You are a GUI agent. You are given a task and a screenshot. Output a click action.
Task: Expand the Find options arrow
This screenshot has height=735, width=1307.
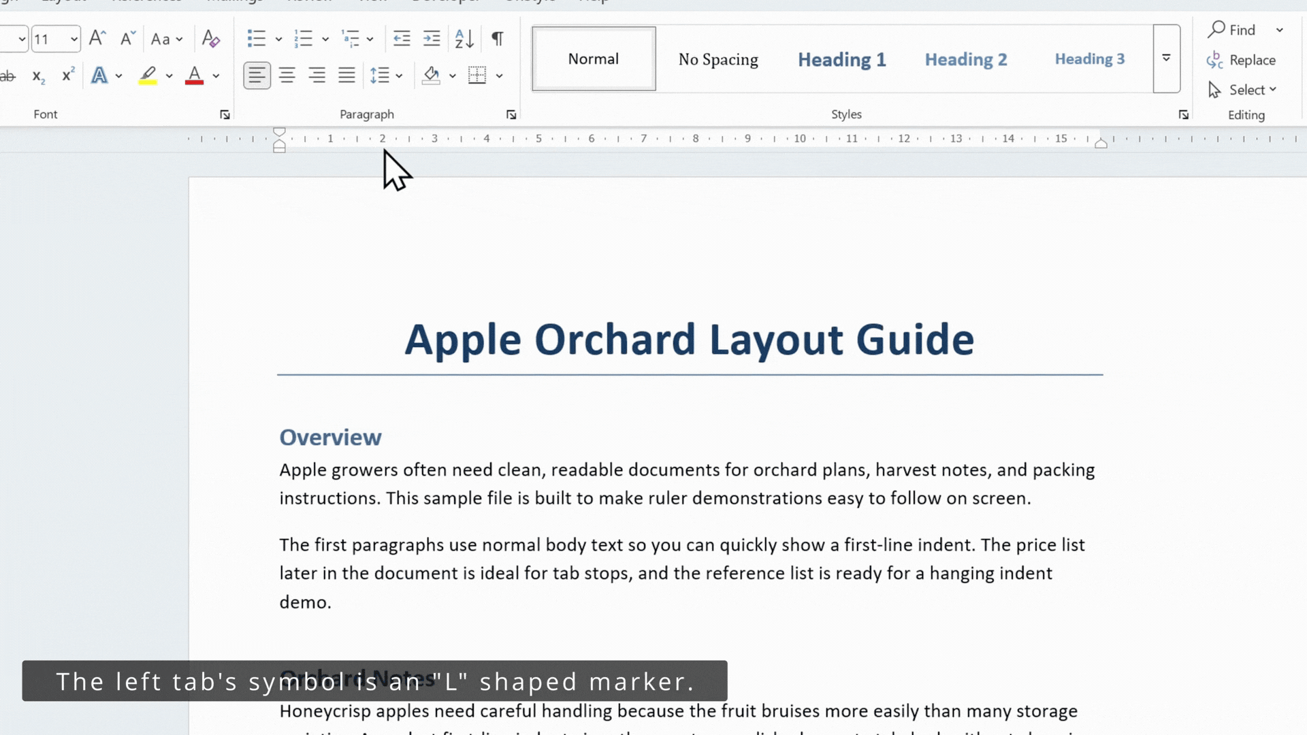click(x=1280, y=30)
